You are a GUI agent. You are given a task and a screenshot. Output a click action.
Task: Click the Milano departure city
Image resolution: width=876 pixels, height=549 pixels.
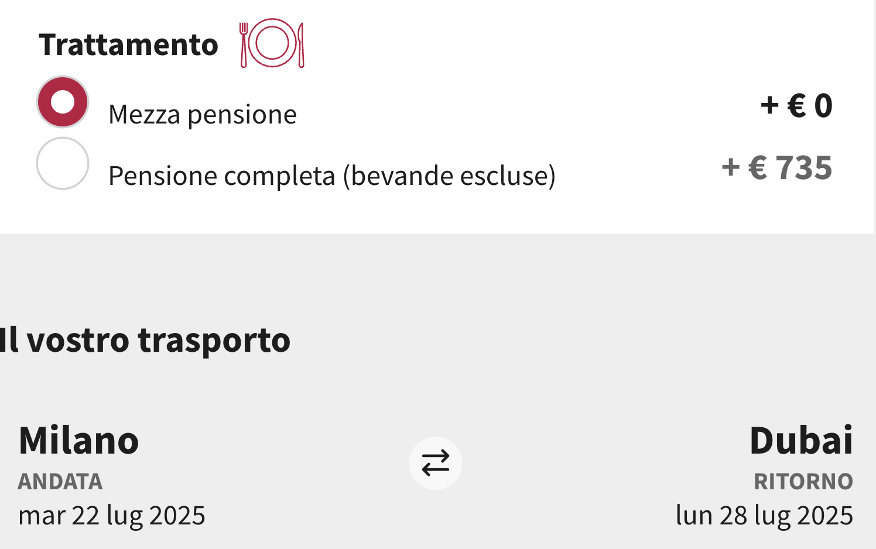click(x=78, y=440)
